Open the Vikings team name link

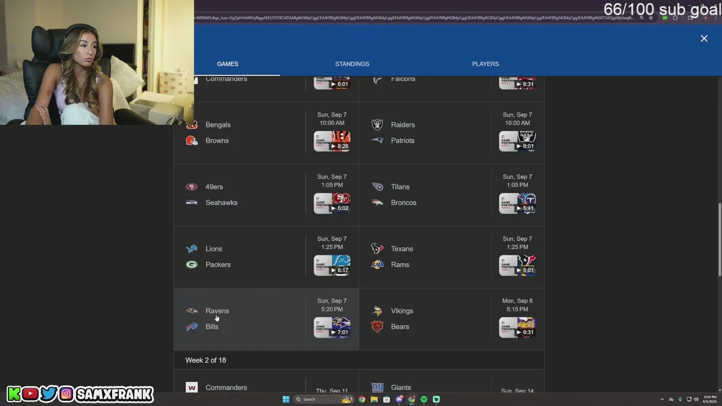point(402,311)
